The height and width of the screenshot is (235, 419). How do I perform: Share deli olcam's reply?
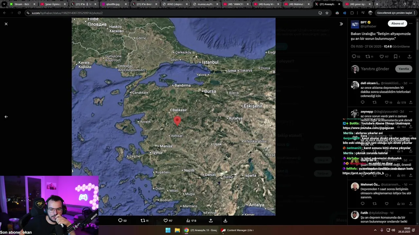(x=411, y=102)
